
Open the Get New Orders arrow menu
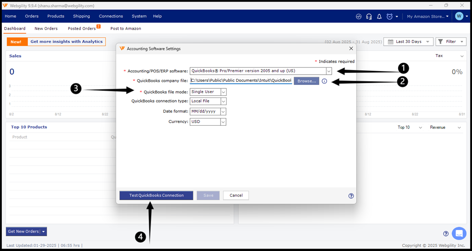click(44, 231)
